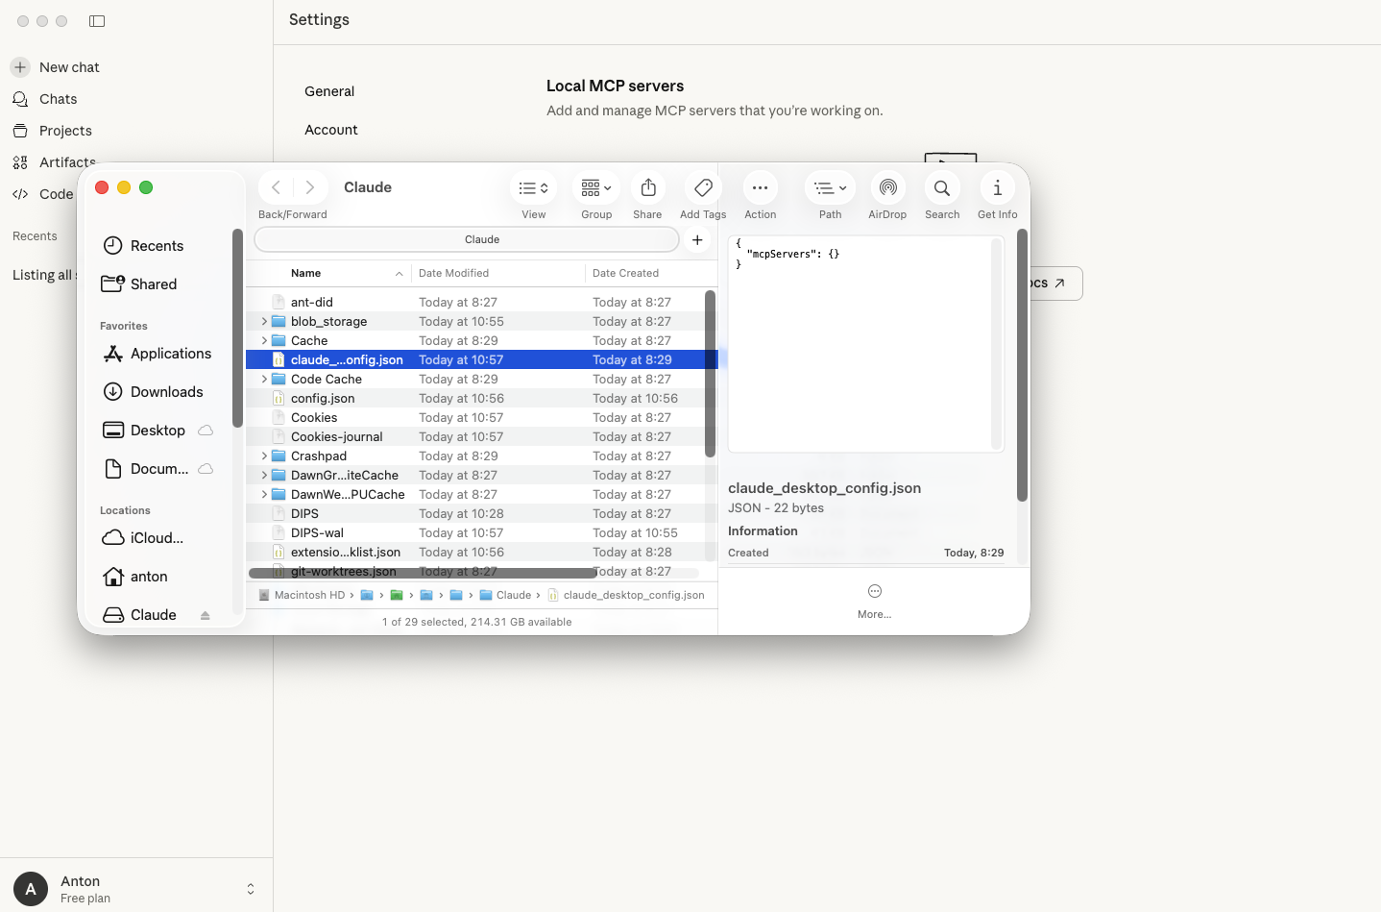
Task: Click the Share icon in Finder toolbar
Action: click(648, 188)
